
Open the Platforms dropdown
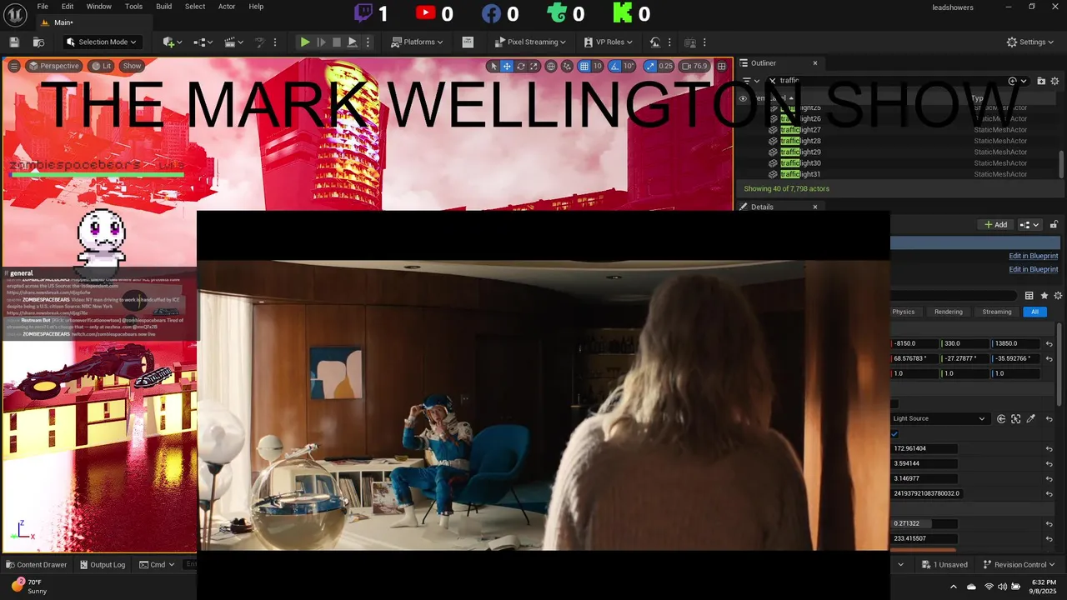tap(417, 42)
